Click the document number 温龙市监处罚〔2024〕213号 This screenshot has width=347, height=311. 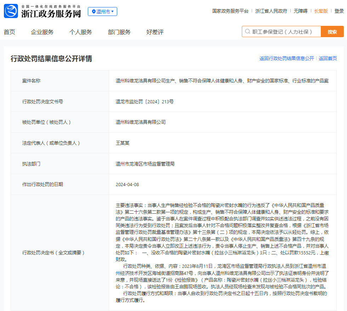144,102
